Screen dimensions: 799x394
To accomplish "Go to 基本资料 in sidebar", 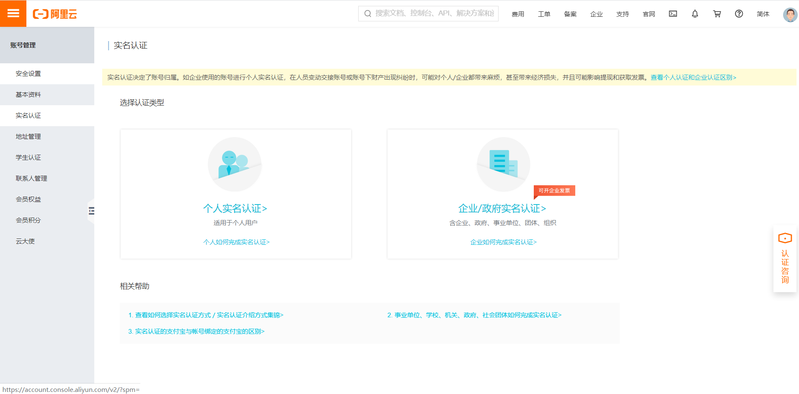I will coord(47,95).
